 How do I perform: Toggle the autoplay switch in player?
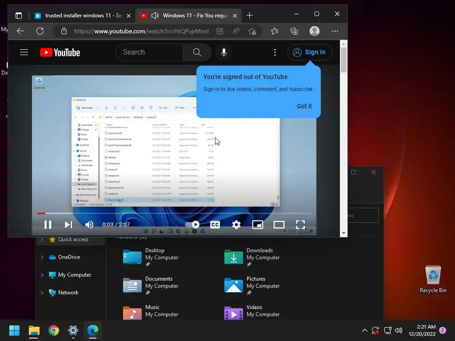click(x=192, y=224)
